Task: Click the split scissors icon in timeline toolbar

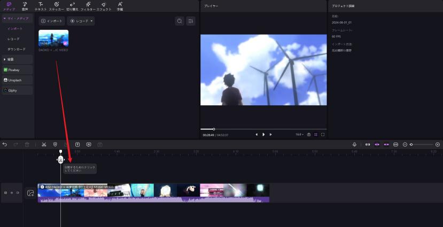Action: (x=44, y=145)
